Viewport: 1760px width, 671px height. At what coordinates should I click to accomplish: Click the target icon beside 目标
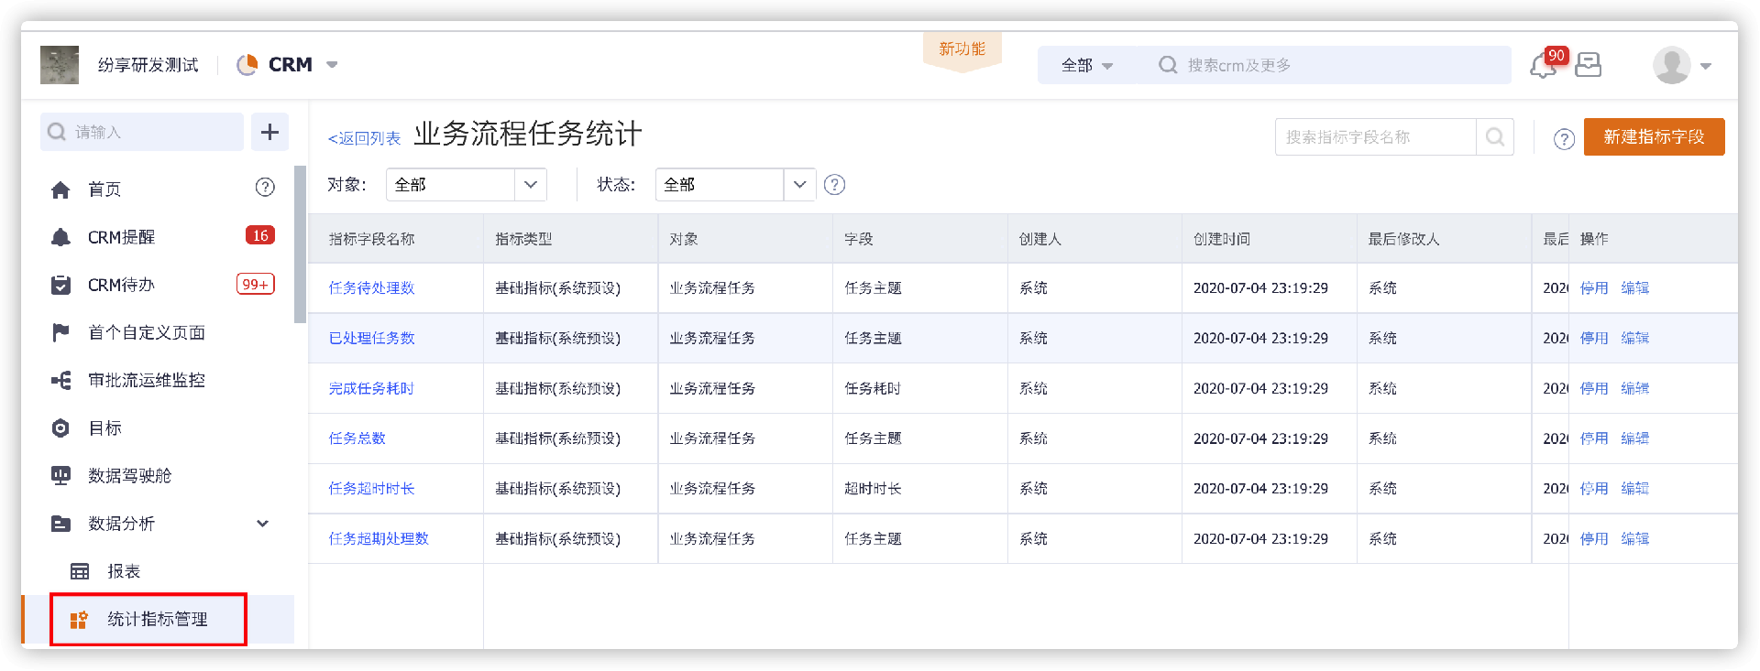(x=60, y=427)
